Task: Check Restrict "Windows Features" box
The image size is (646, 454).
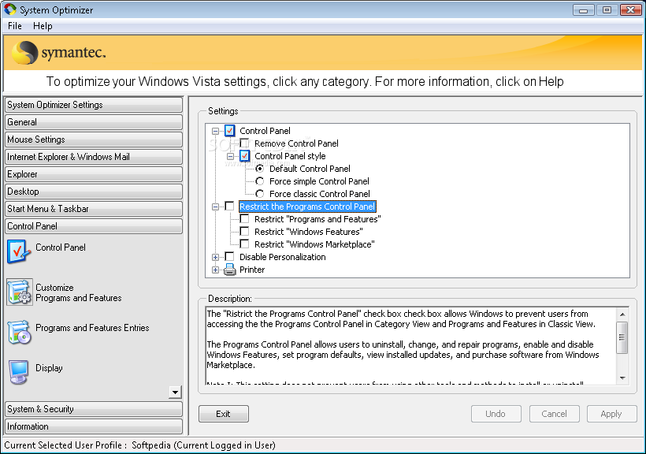Action: point(244,231)
